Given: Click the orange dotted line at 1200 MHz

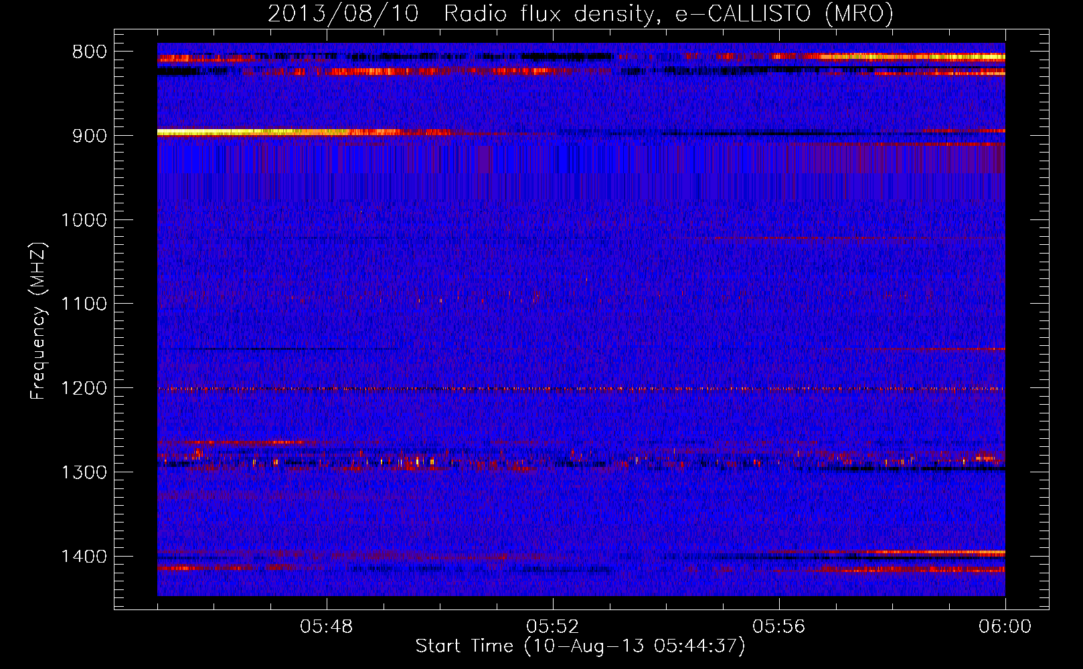Looking at the screenshot, I should pos(581,389).
